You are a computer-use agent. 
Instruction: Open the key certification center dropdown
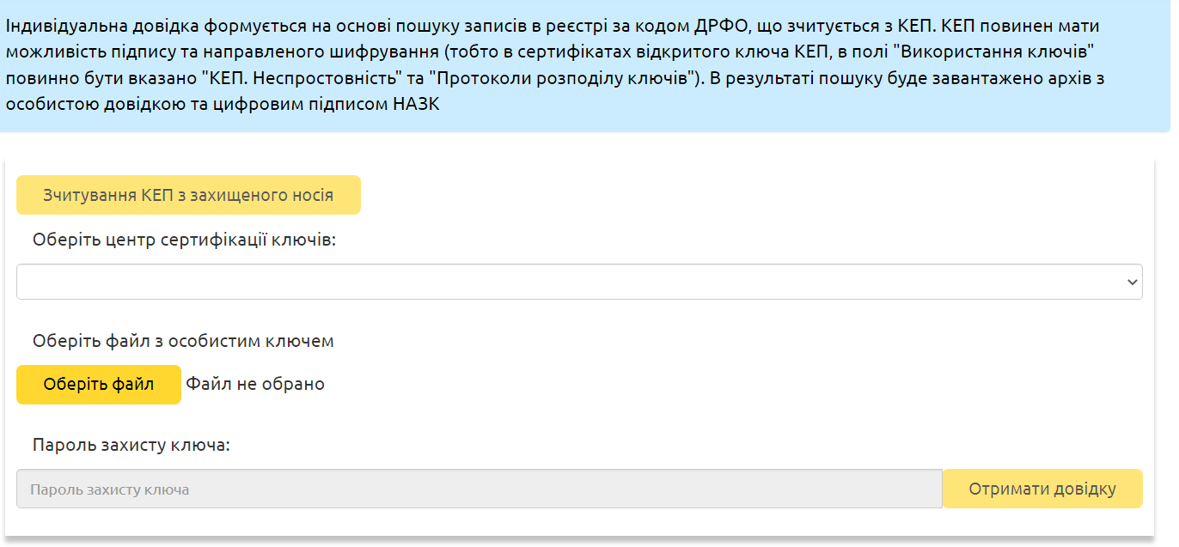pyautogui.click(x=579, y=282)
